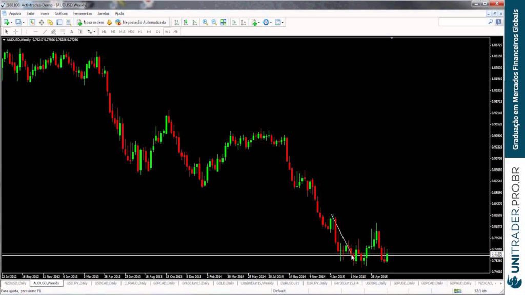Switch chart to bar chart mode
This screenshot has height=295, width=525.
point(176,23)
